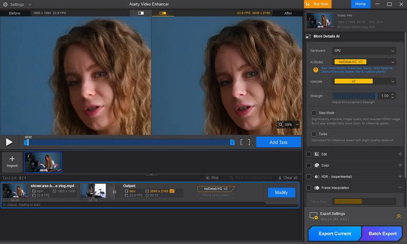The image size is (407, 244).
Task: Click the Video Info thumbnail
Action: click(320, 21)
